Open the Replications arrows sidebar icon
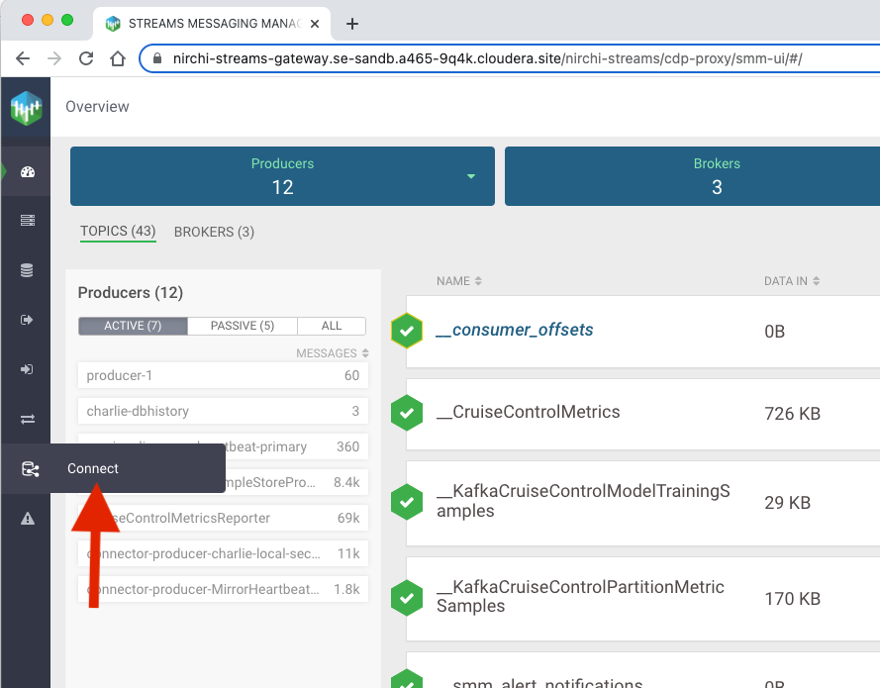 click(28, 419)
